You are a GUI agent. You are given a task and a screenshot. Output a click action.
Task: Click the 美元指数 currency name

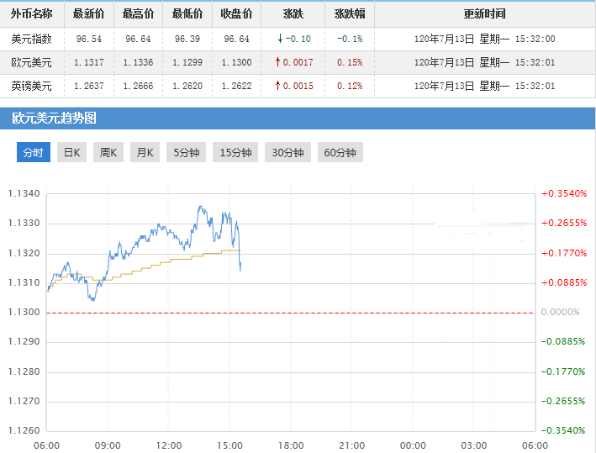click(31, 39)
